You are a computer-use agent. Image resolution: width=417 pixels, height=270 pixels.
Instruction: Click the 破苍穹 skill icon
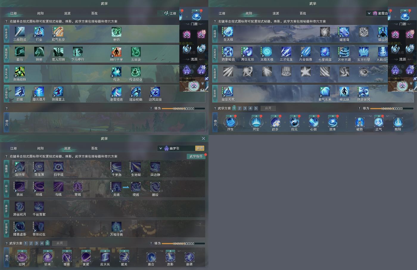(x=344, y=32)
